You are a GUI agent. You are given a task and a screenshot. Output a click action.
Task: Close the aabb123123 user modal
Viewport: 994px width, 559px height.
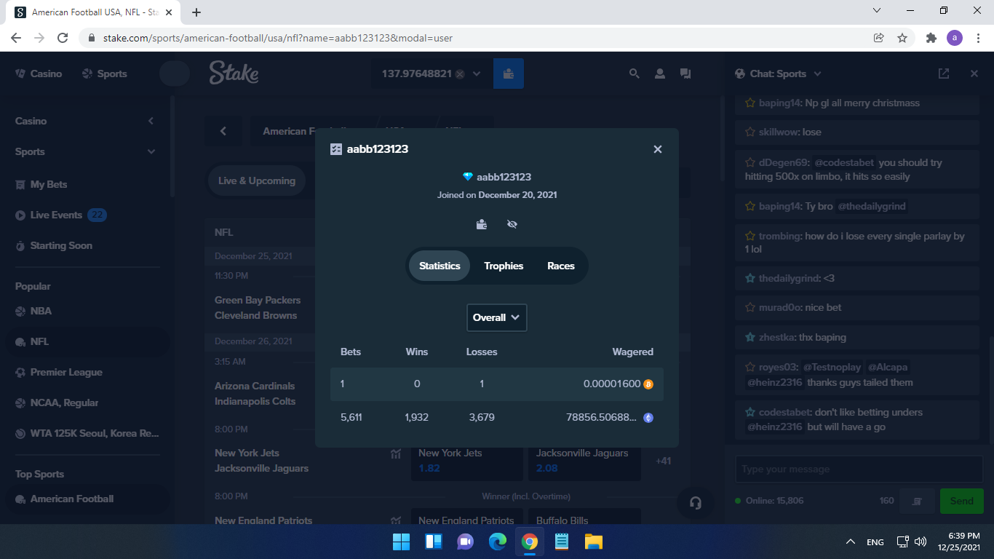658,149
